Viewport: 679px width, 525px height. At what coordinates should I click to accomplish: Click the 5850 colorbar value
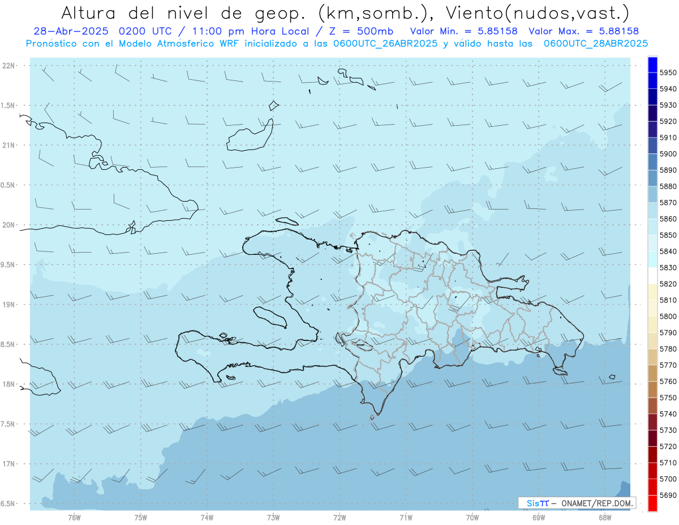point(668,235)
